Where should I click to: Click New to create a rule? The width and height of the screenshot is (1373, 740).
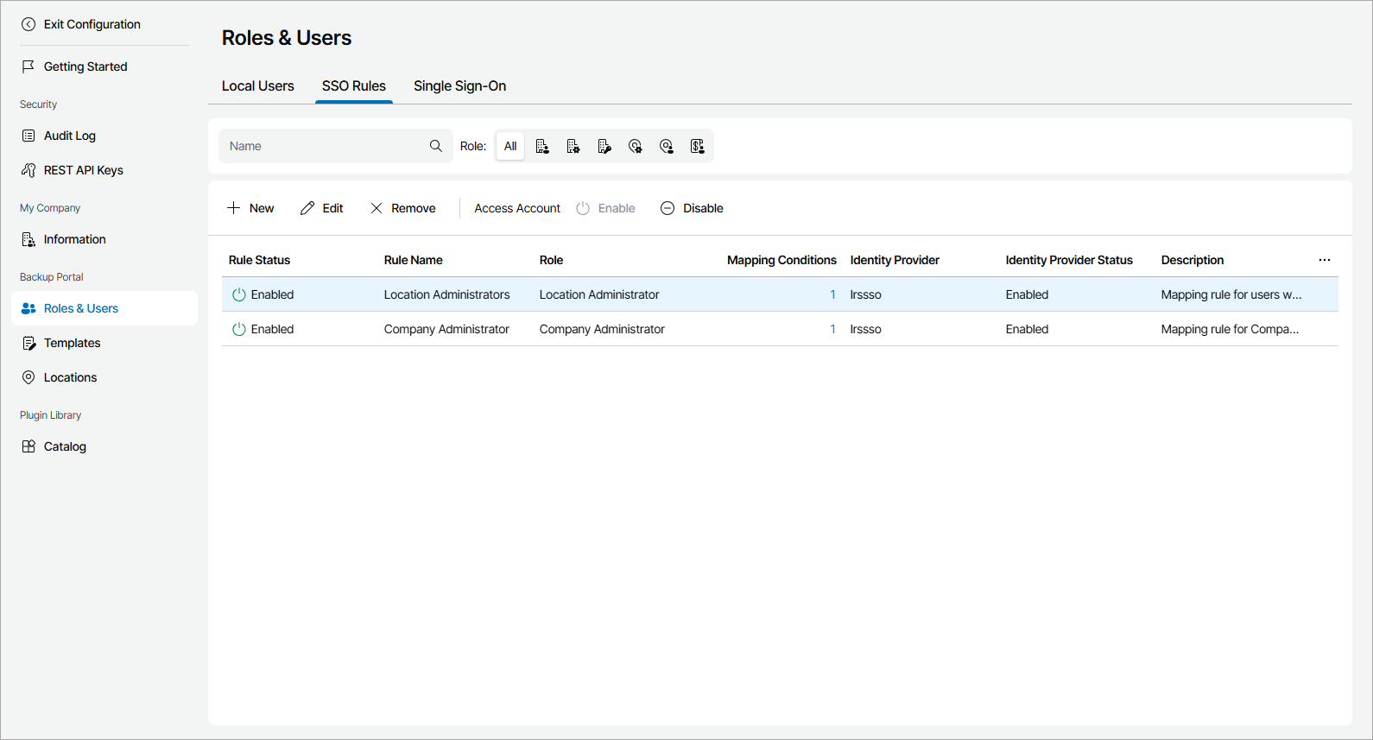pos(250,208)
